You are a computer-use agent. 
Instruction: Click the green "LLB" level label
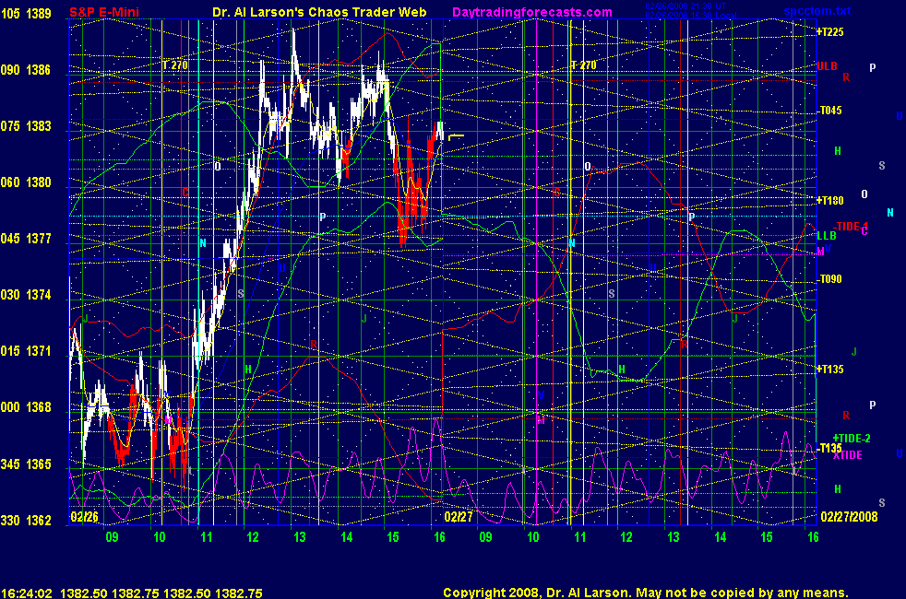tap(827, 235)
